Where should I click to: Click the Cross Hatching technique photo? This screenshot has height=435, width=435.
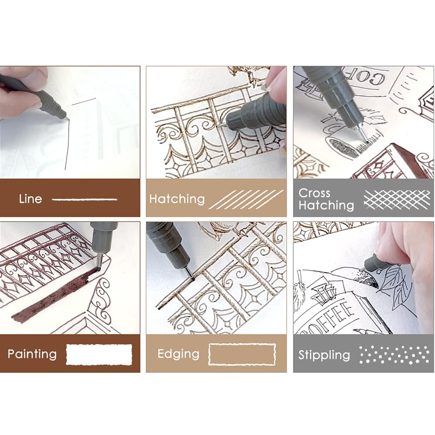click(363, 122)
